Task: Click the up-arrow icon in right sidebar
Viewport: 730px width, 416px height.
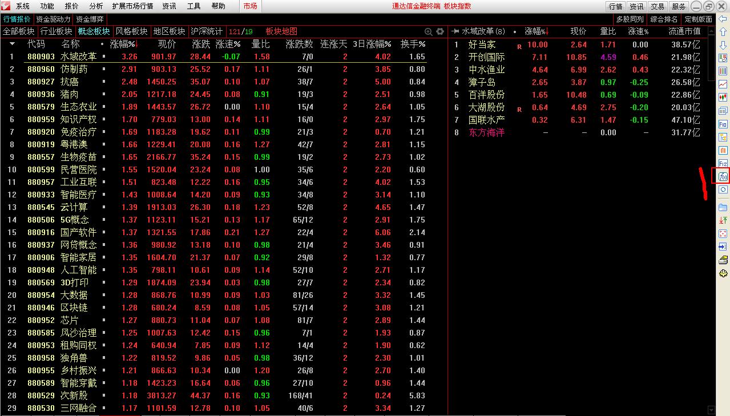Action: click(x=723, y=32)
